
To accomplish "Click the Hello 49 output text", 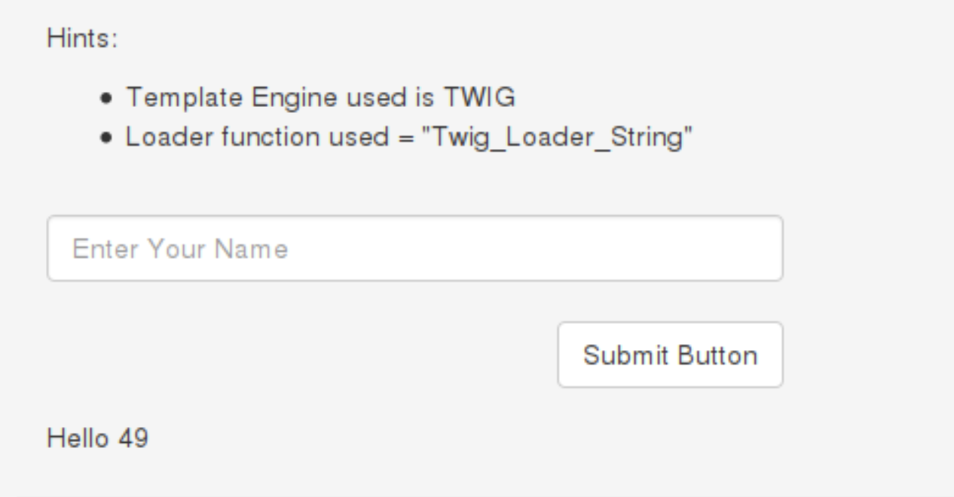I will pyautogui.click(x=97, y=438).
